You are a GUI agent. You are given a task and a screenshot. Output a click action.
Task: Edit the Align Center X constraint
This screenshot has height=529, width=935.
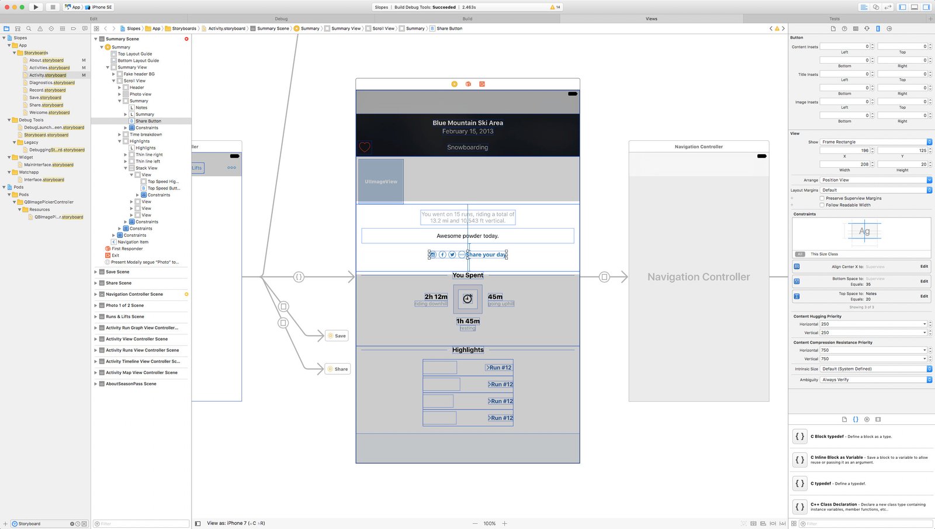point(924,267)
